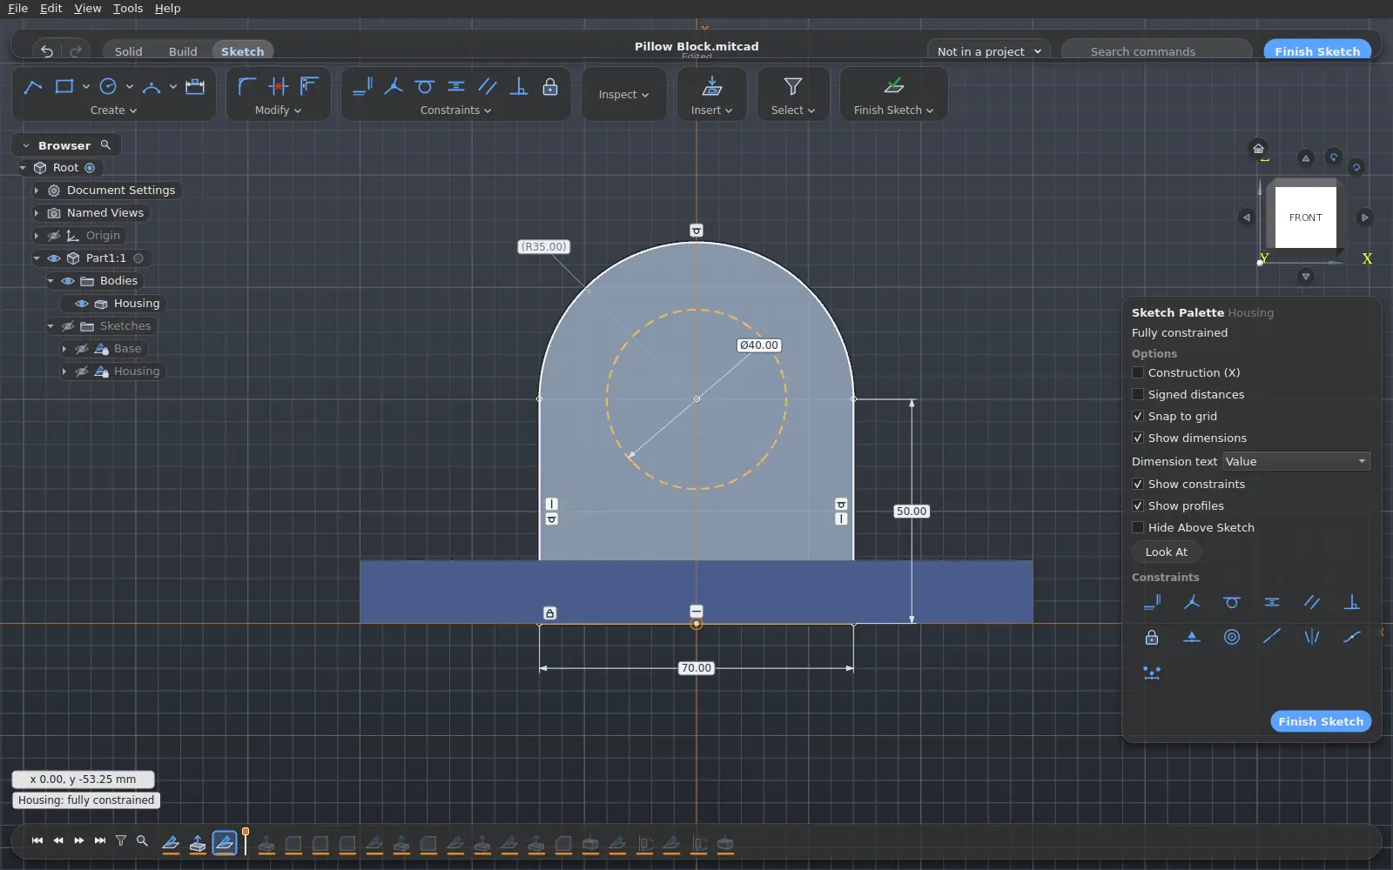The image size is (1393, 870).
Task: Open the Dimension text Value dropdown
Action: [x=1296, y=461]
